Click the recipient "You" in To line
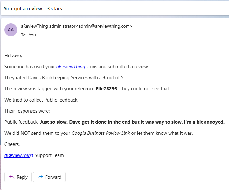 tap(32, 35)
